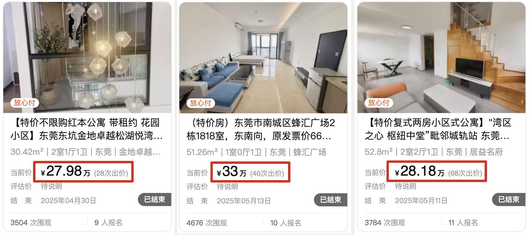Click the 放心付 badge on first listing

coord(25,103)
